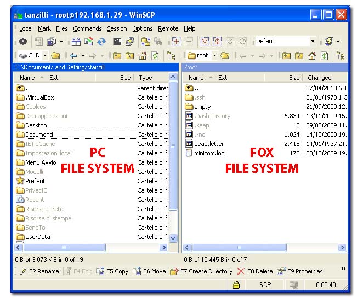Click the copy-documents queue icon in top toolbar
The image size is (363, 303).
click(x=52, y=42)
